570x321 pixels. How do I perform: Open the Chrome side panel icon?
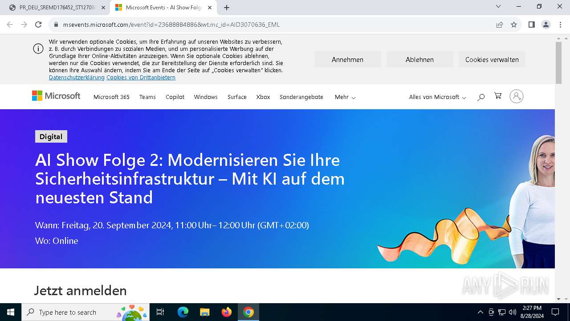531,25
